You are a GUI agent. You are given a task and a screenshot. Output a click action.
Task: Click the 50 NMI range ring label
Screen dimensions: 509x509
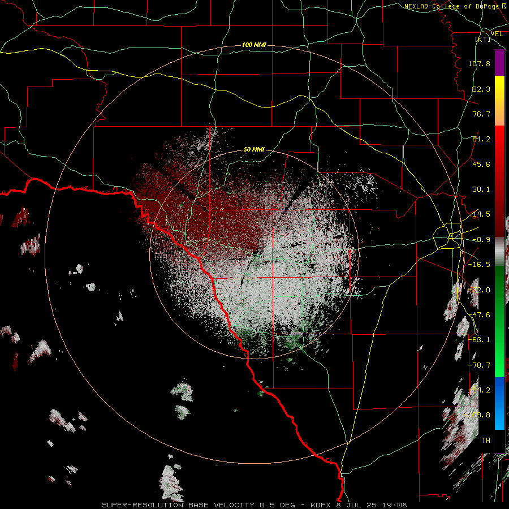click(x=254, y=150)
